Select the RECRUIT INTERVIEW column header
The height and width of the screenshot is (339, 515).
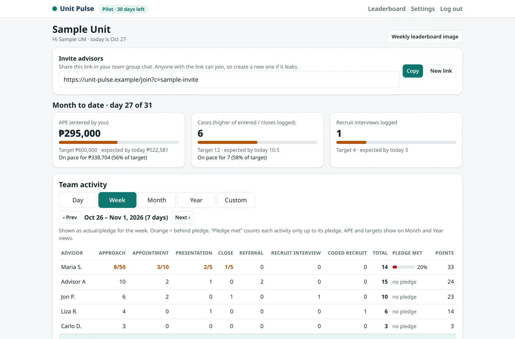pos(296,253)
